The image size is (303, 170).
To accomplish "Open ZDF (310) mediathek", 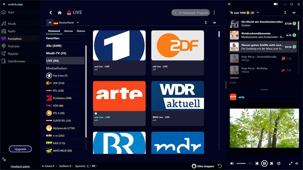I will pyautogui.click(x=65, y=83).
